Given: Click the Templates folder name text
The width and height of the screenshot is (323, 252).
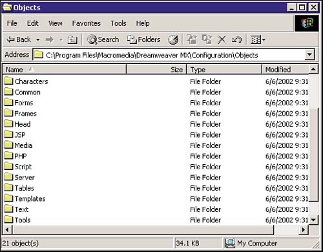Looking at the screenshot, I should pyautogui.click(x=30, y=198).
